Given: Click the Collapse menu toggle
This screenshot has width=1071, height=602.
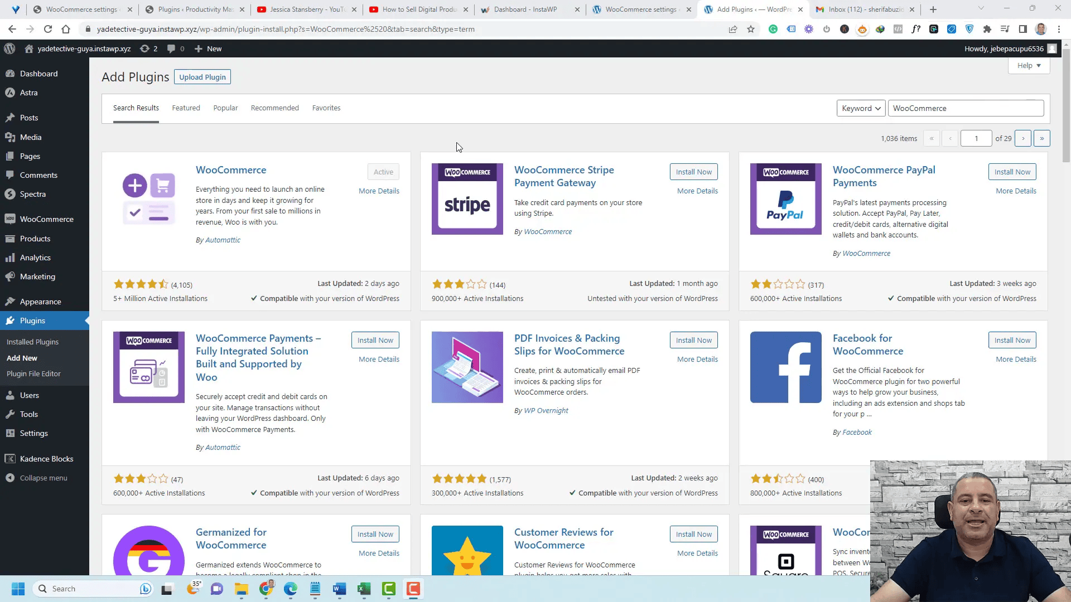Looking at the screenshot, I should point(42,478).
